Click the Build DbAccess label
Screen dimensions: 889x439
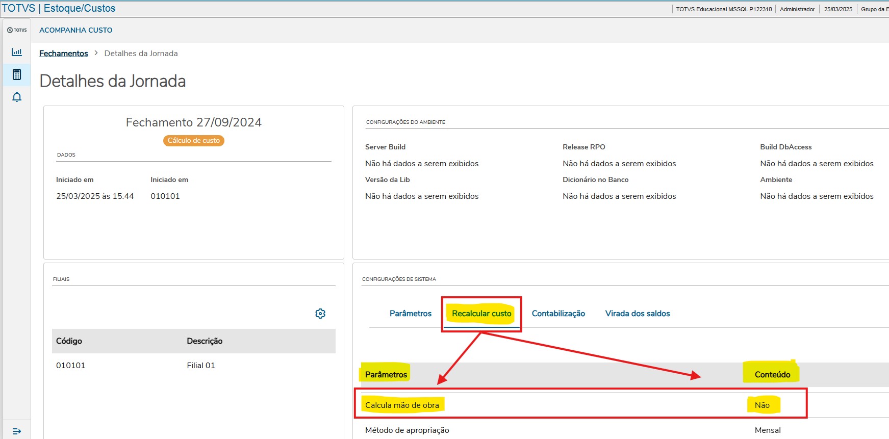pyautogui.click(x=786, y=147)
